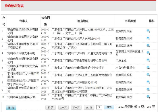This screenshot has height=112, width=158.
Task: View details icon for 李素清 row
Action: click(x=148, y=82)
